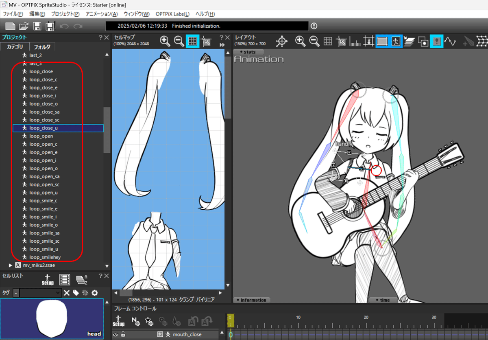This screenshot has height=340, width=488.
Task: Click the filmstrip icon in the cell list panel
Action: click(x=64, y=280)
